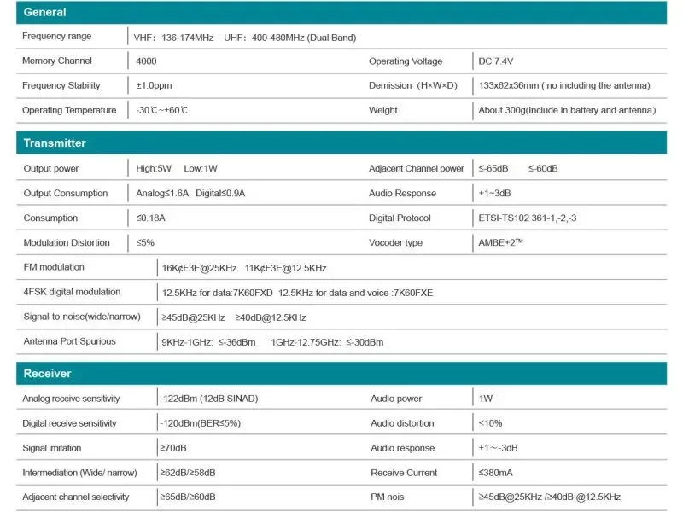
Task: Click the Operating Voltage label
Action: pyautogui.click(x=406, y=61)
